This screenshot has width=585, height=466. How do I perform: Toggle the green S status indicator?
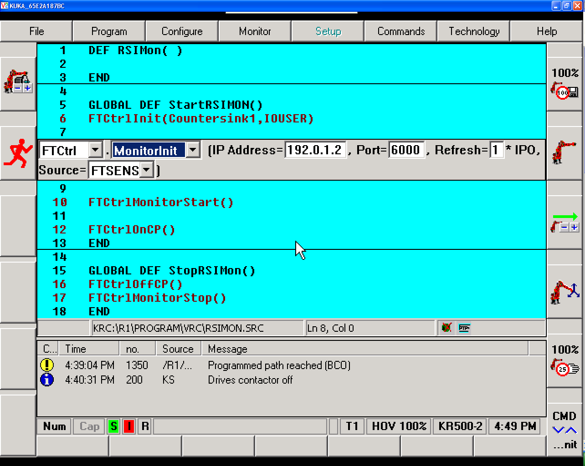pos(113,426)
